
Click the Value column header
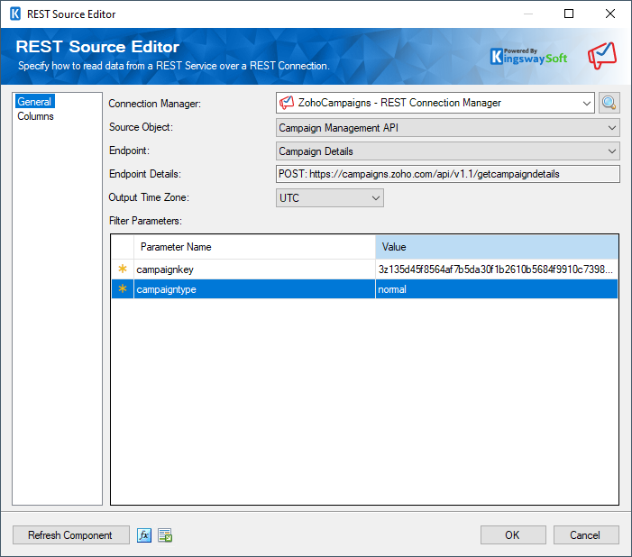point(497,247)
